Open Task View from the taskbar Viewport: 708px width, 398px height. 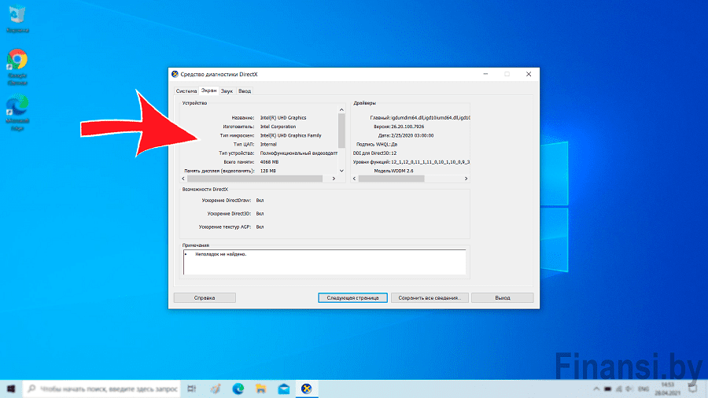tap(192, 389)
